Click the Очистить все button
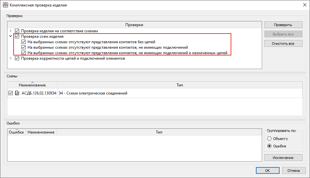Image resolution: width=310 pixels, height=178 pixels. [x=283, y=43]
